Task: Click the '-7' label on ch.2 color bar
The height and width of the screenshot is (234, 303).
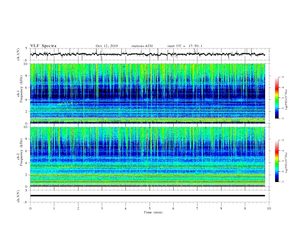Action: 282,182
